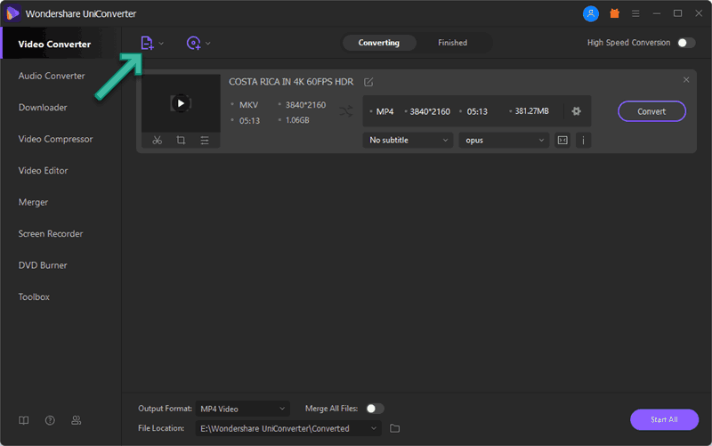The image size is (712, 446).
Task: Open the user account profile icon
Action: [x=591, y=13]
